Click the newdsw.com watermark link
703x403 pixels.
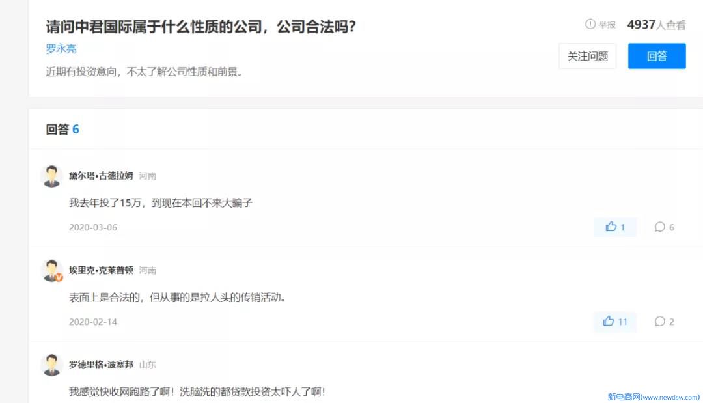point(654,397)
